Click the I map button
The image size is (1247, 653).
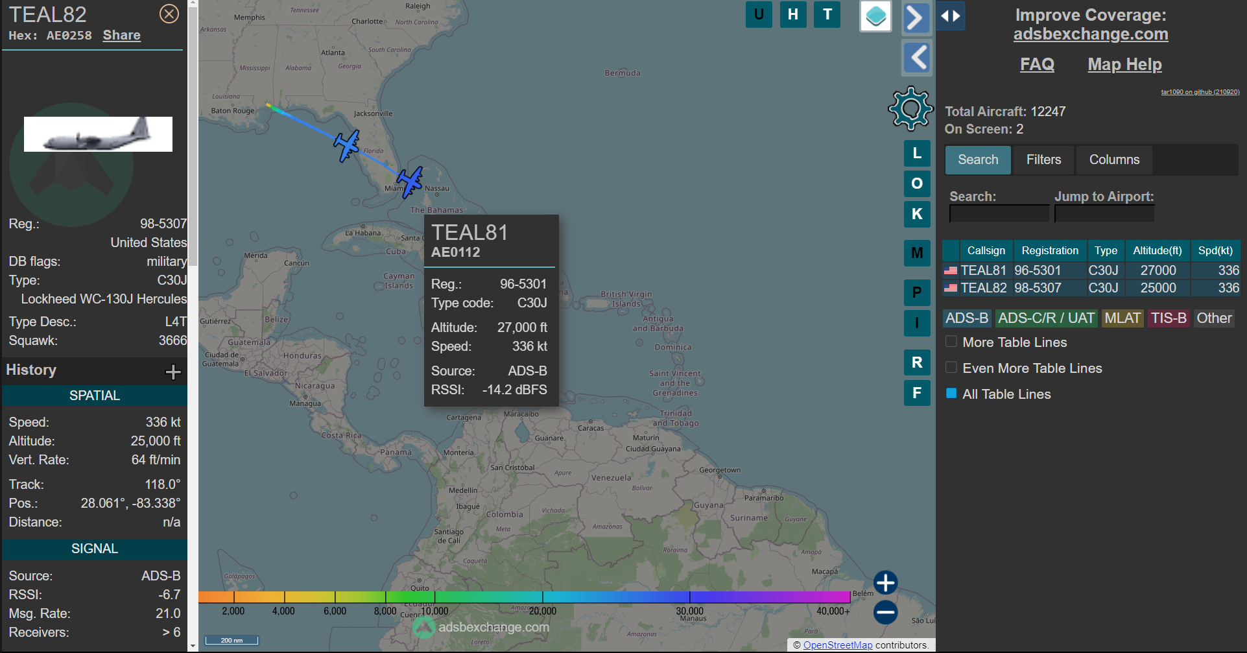917,323
